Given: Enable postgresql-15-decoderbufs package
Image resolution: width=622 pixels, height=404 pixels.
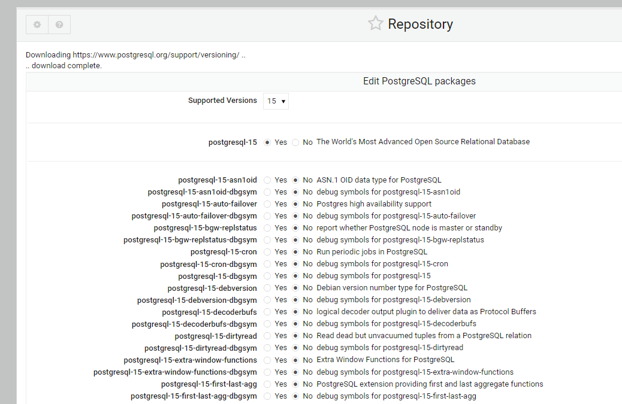Looking at the screenshot, I should pyautogui.click(x=266, y=311).
